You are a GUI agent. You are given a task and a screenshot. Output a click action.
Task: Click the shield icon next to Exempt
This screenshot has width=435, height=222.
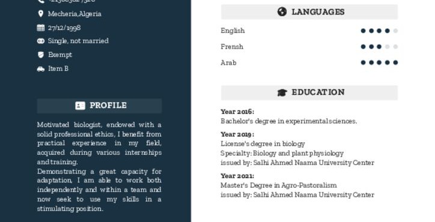(41, 55)
